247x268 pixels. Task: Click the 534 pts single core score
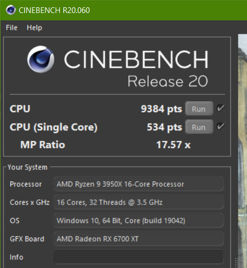click(x=164, y=127)
